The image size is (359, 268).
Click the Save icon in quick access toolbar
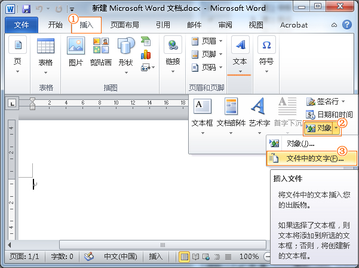tap(26, 9)
